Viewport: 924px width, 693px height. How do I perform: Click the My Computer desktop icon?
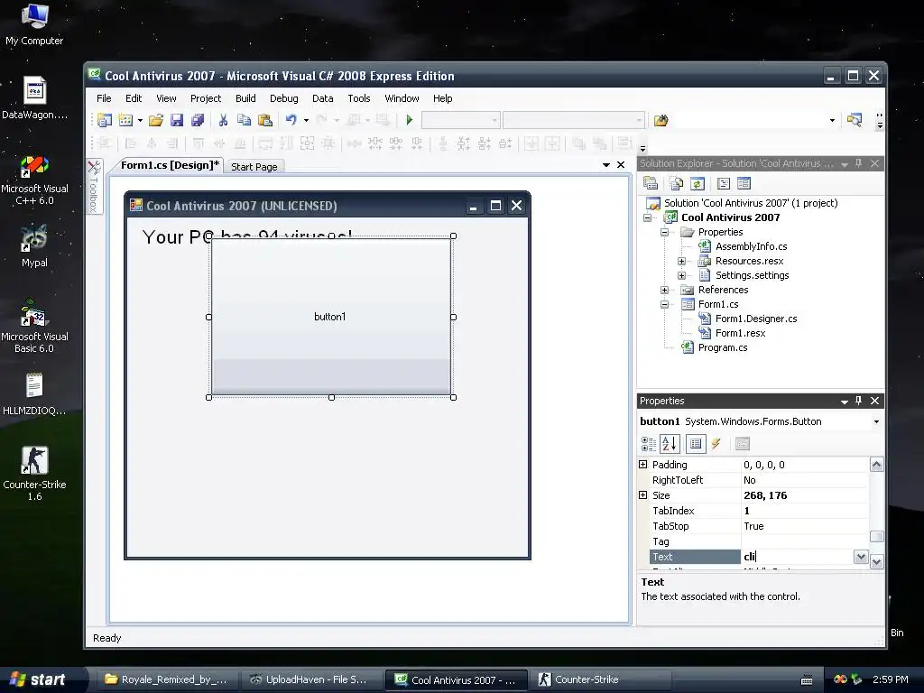pos(34,24)
